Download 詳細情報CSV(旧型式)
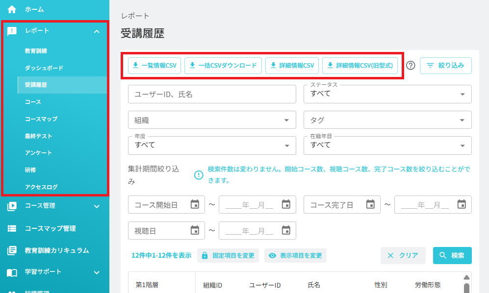 360,66
